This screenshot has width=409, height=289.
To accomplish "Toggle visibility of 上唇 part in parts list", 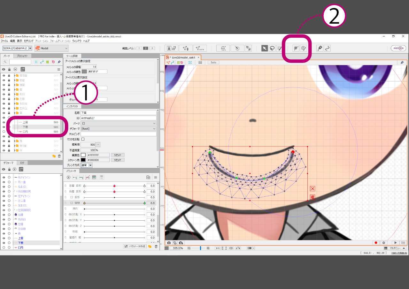I will coord(4,122).
